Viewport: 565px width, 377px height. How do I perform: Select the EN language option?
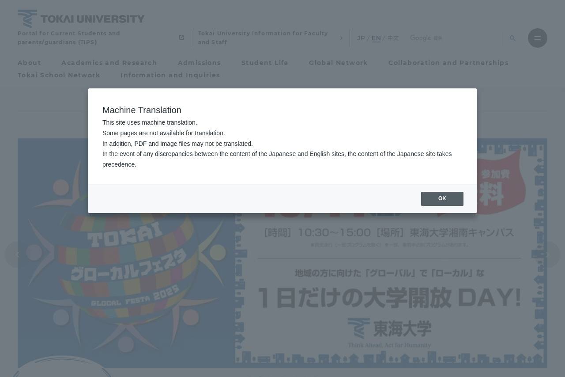pos(376,38)
